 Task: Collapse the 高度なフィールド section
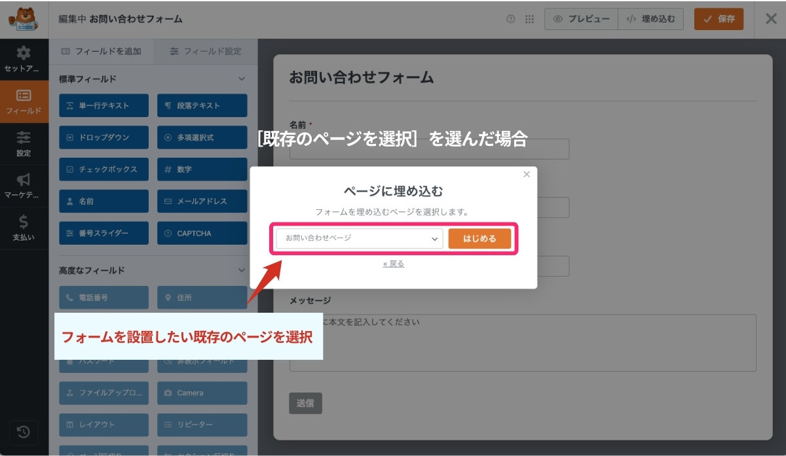click(241, 270)
